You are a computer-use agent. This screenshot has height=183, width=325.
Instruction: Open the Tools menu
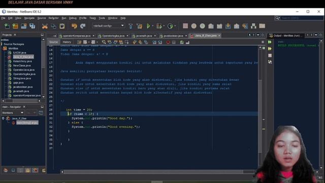point(102,18)
